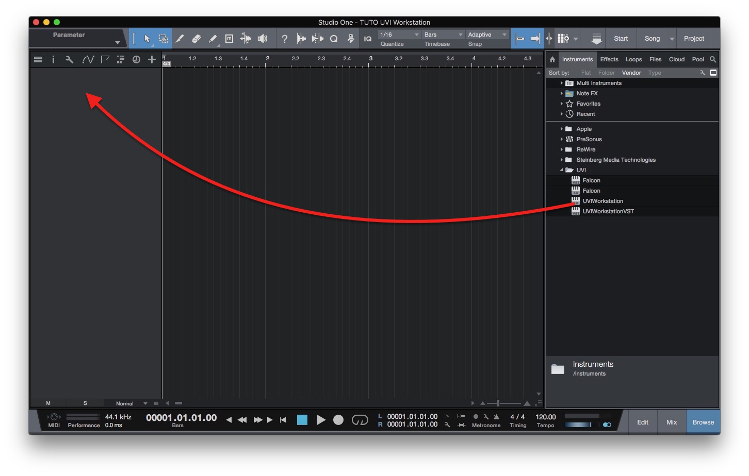The image size is (749, 476).
Task: Pick the Listen (speaker) tool
Action: point(263,39)
